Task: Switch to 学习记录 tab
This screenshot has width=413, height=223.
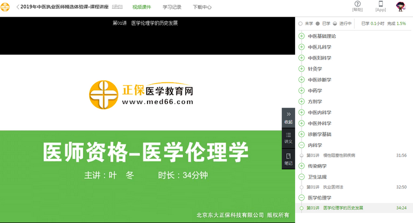Action: point(172,7)
